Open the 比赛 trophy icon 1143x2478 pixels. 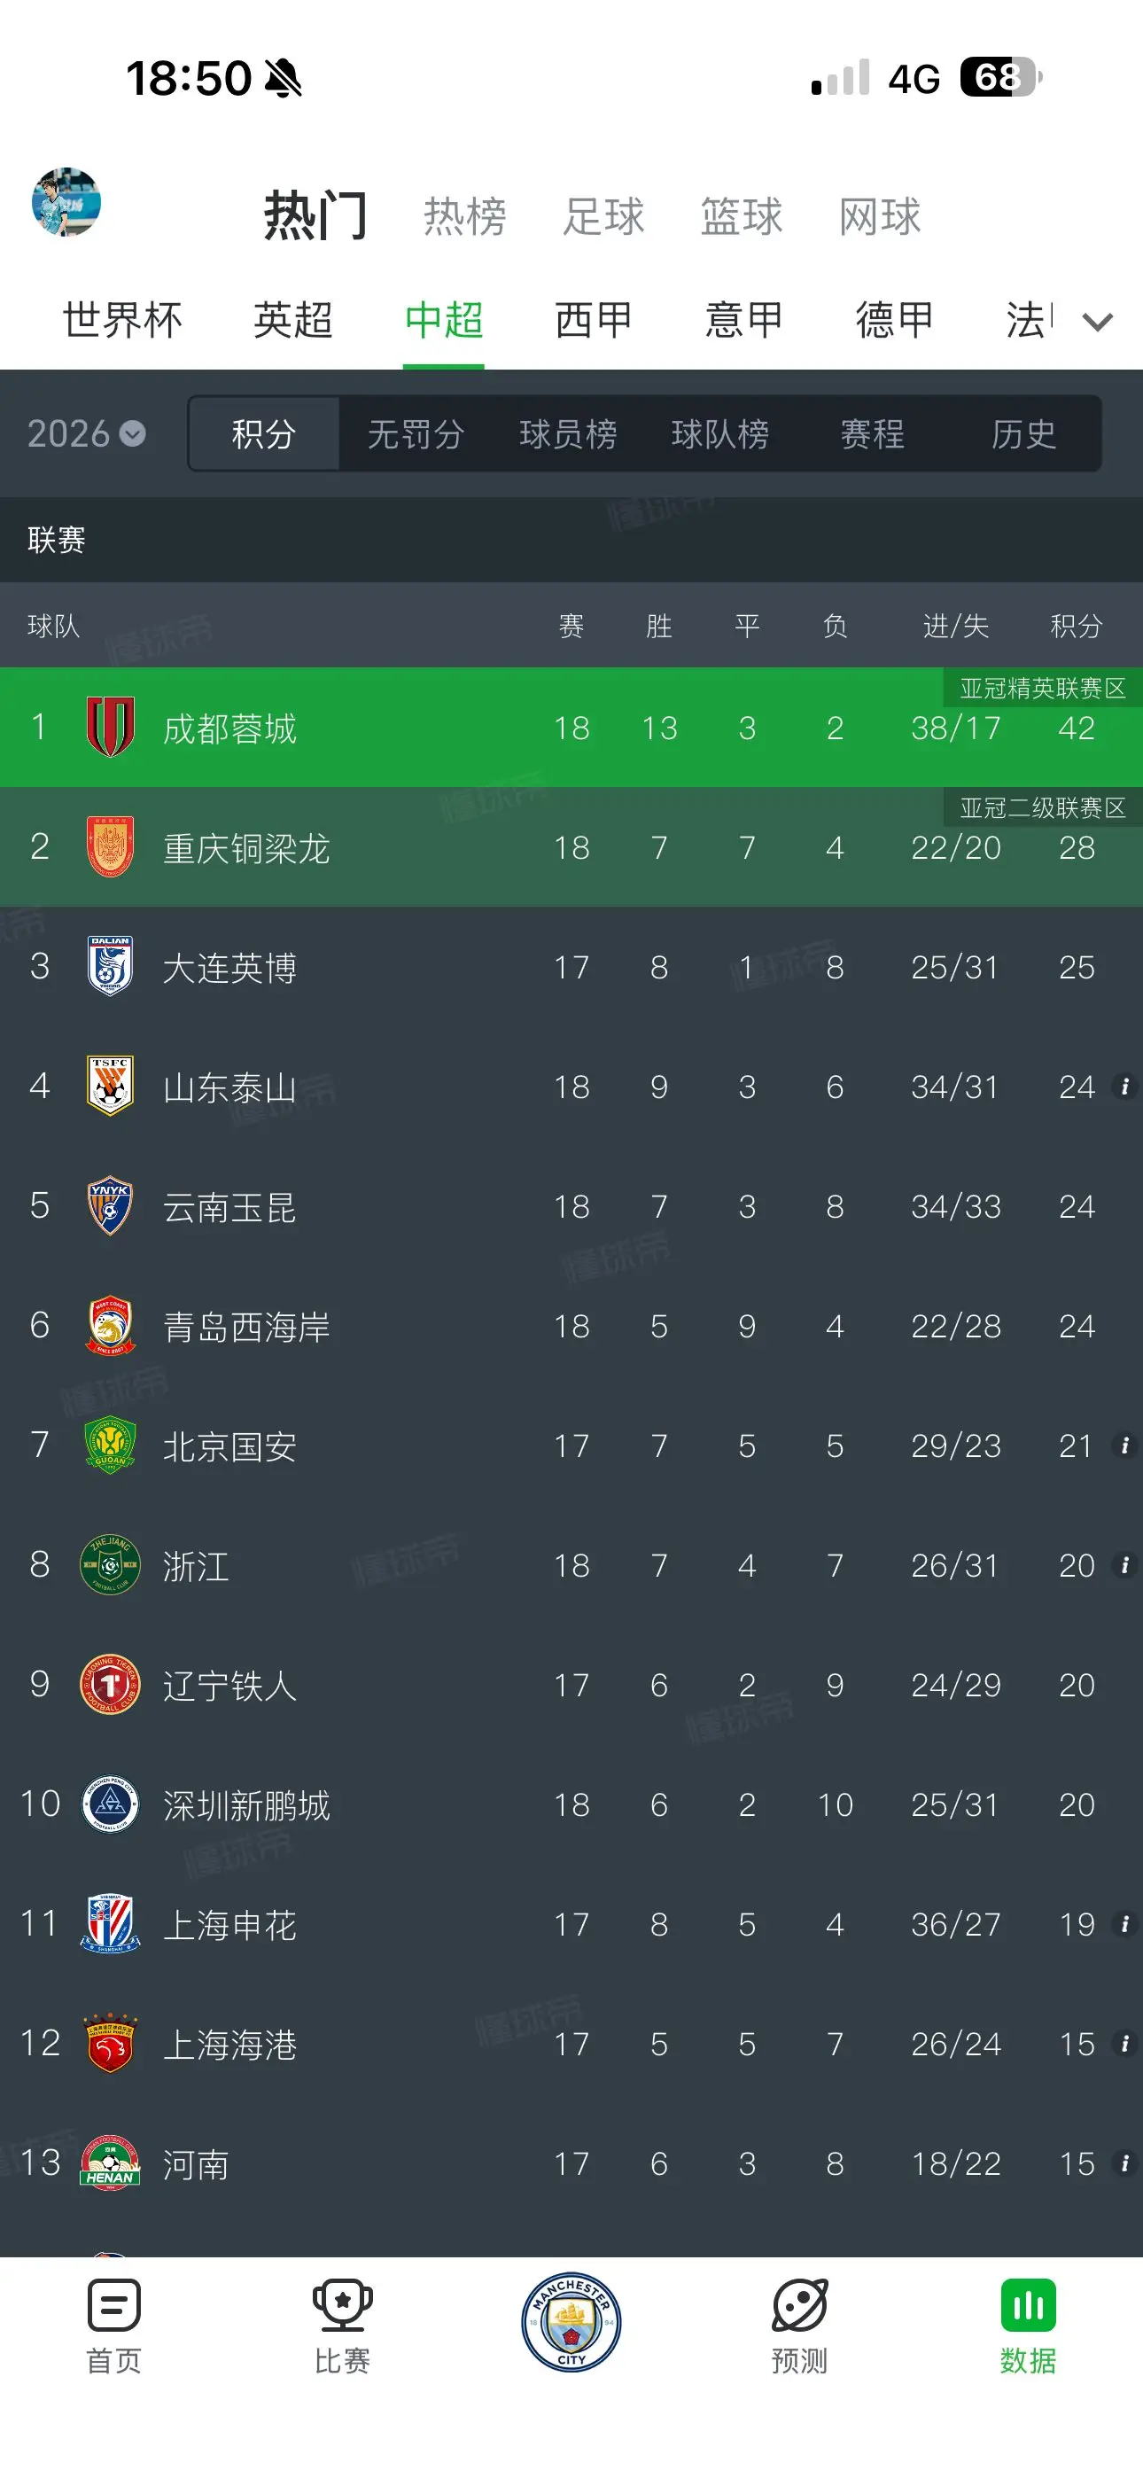tap(343, 2305)
